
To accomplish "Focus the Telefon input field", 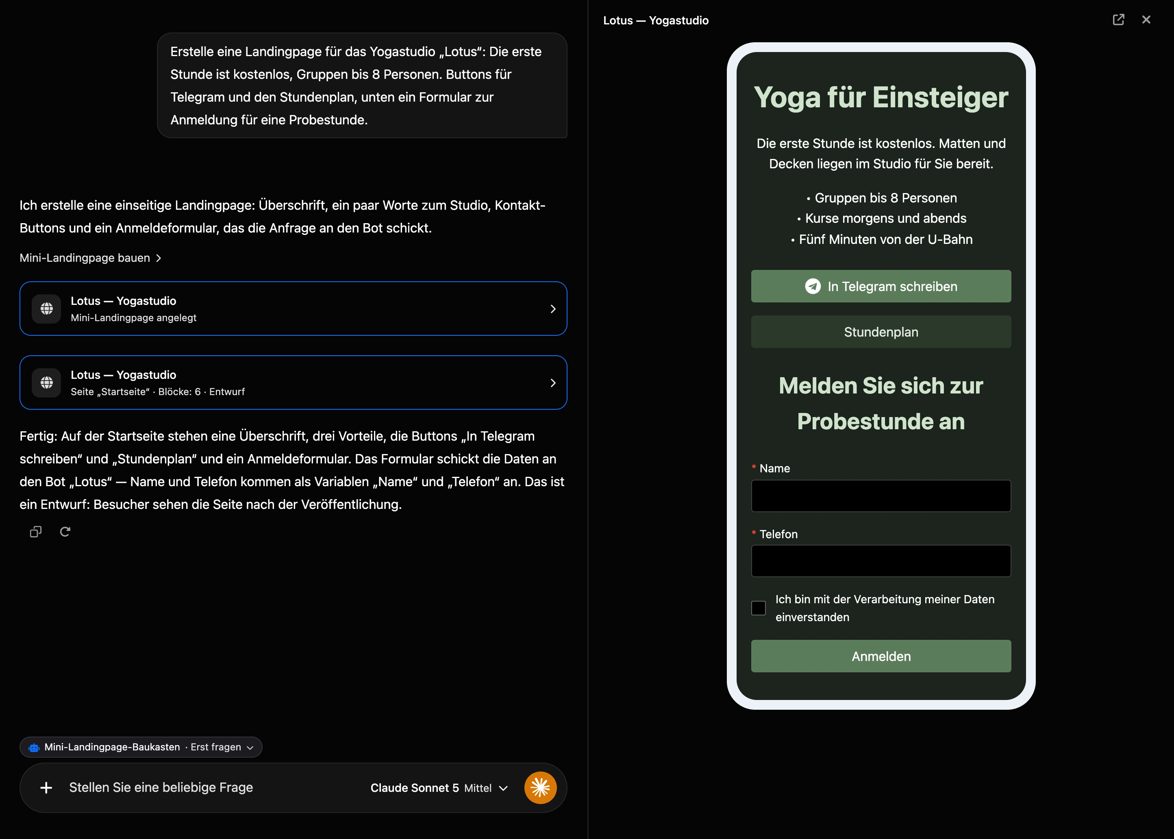I will 880,561.
